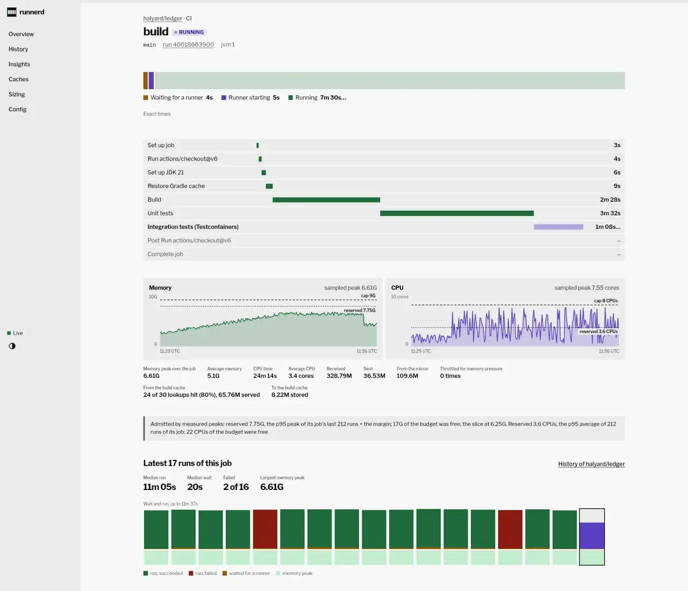Click the first failed red run bar
The image size is (688, 591).
click(x=265, y=530)
